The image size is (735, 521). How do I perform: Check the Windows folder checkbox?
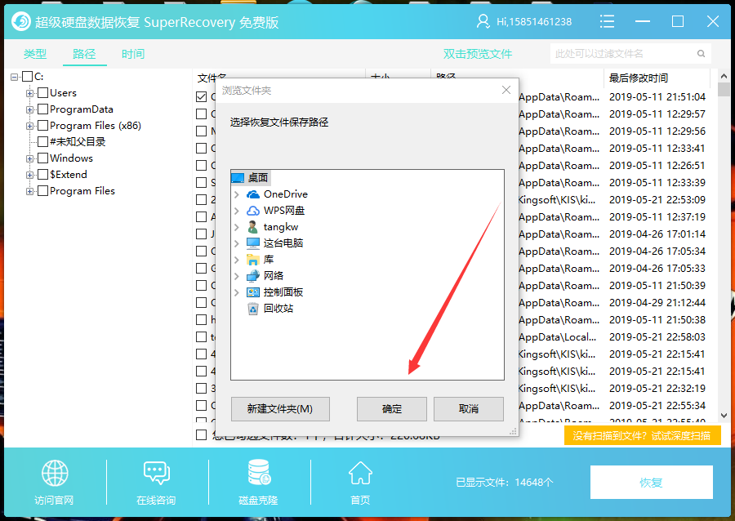click(42, 158)
